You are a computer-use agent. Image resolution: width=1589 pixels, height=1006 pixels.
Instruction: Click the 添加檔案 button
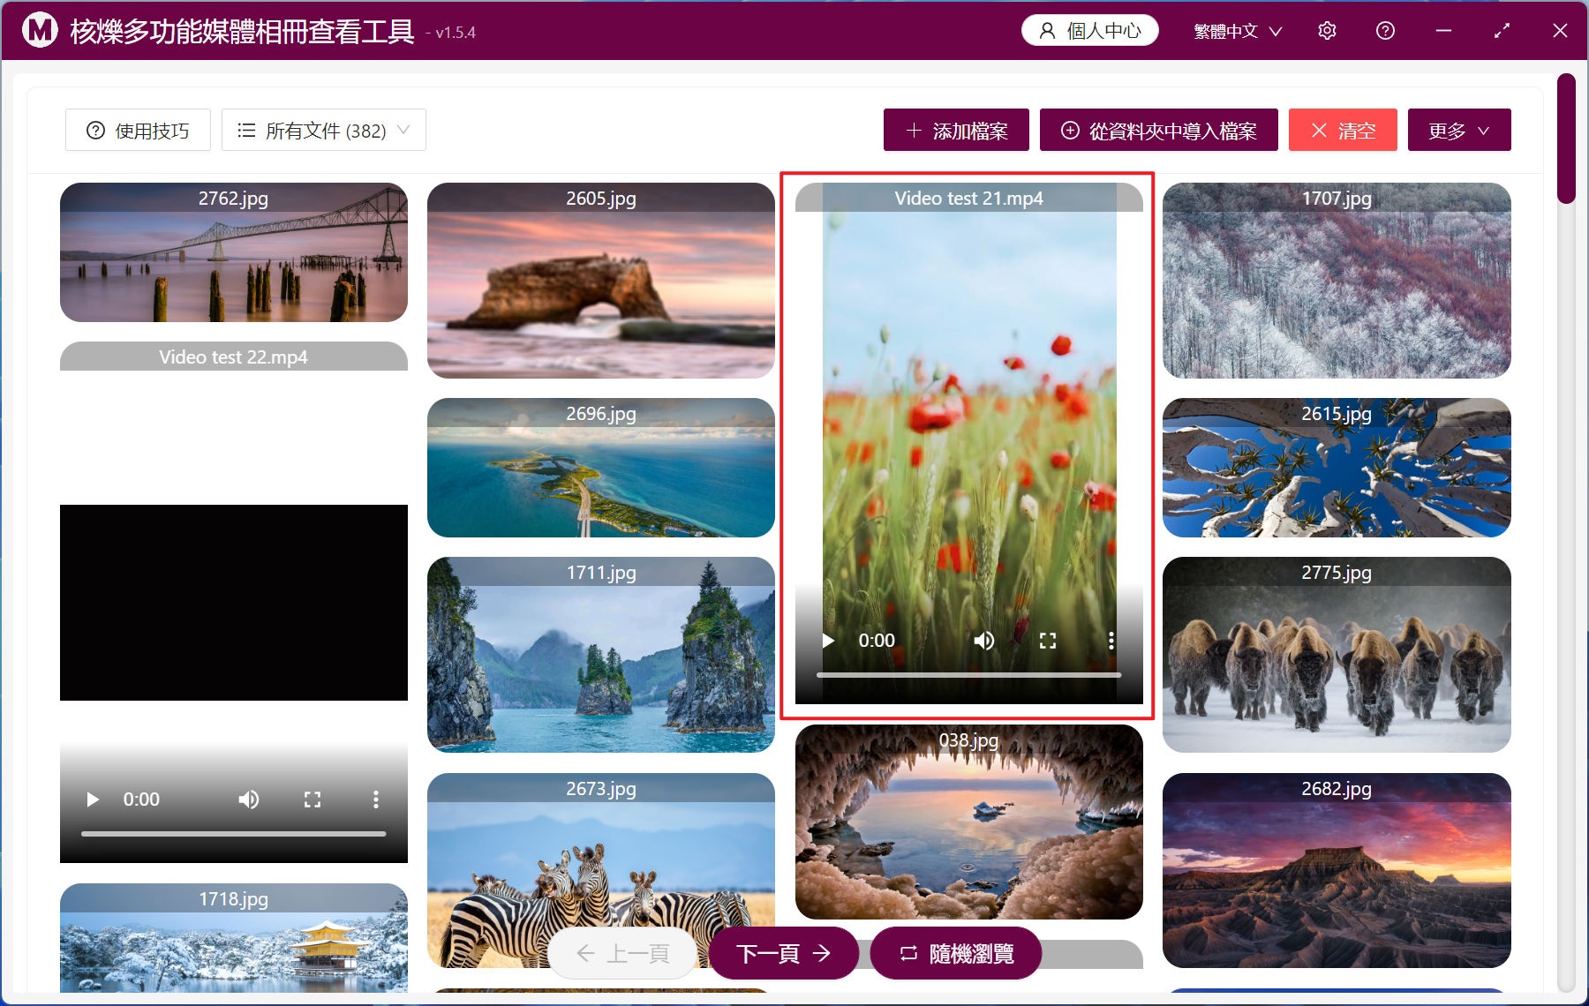[956, 131]
